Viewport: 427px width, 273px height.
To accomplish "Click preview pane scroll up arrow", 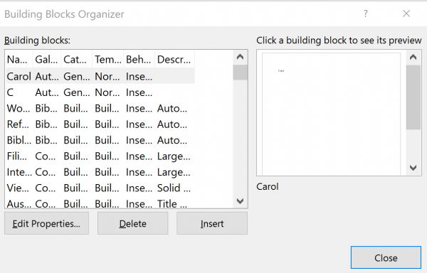I will point(413,57).
